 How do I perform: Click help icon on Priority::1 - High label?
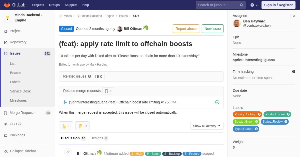coord(259,114)
